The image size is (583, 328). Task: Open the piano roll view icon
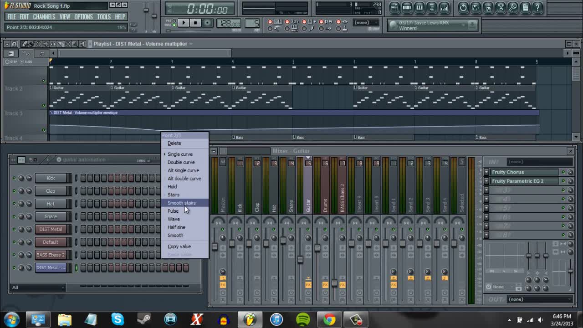coord(419,7)
